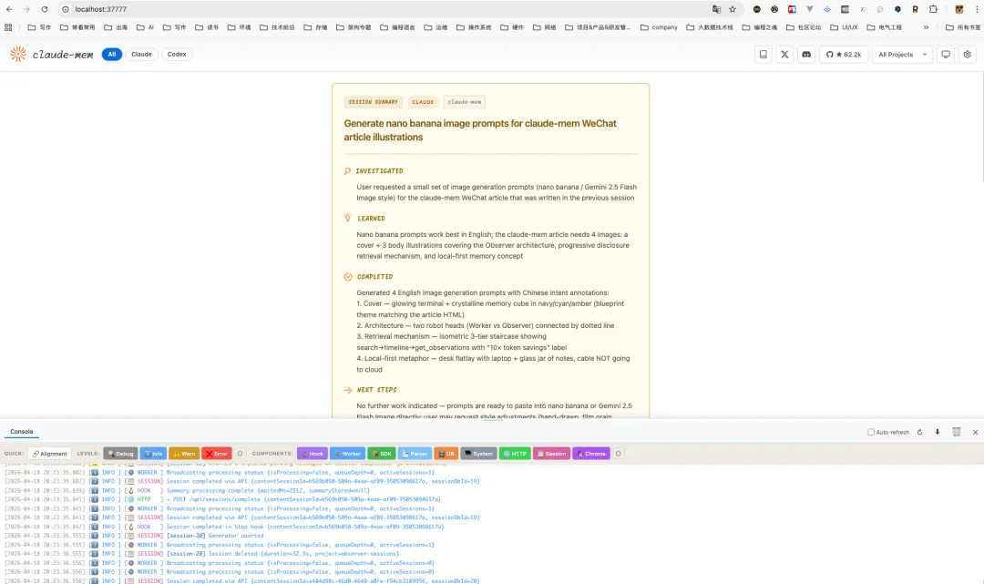Expand hidden bookmarks with double chevron
The image size is (984, 584).
(x=926, y=27)
